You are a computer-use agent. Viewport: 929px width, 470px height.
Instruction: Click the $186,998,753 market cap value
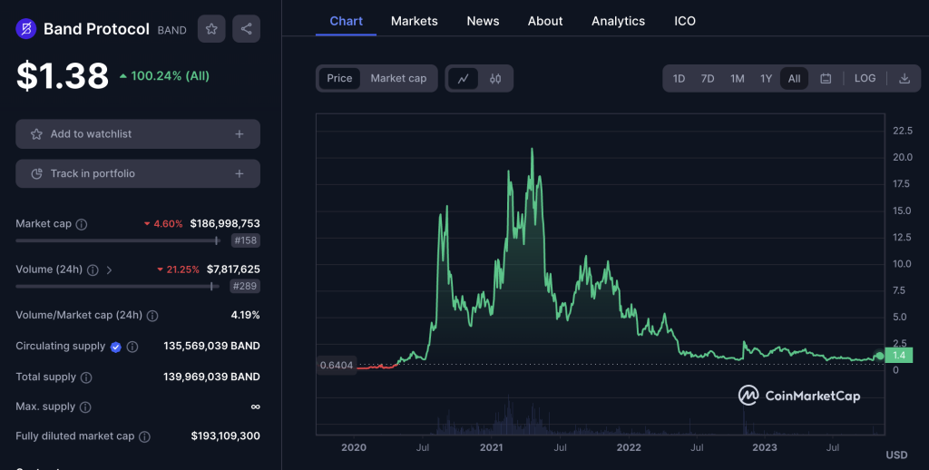pyautogui.click(x=225, y=223)
